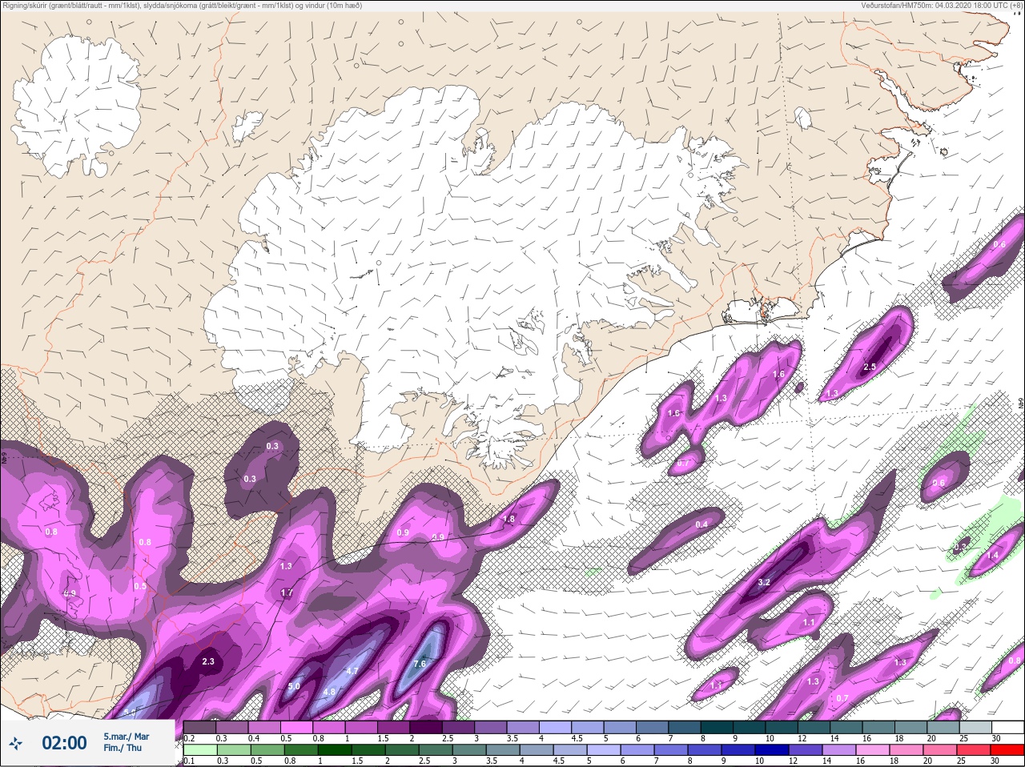Click the 'Fim./ Thu' weekday label

click(122, 748)
